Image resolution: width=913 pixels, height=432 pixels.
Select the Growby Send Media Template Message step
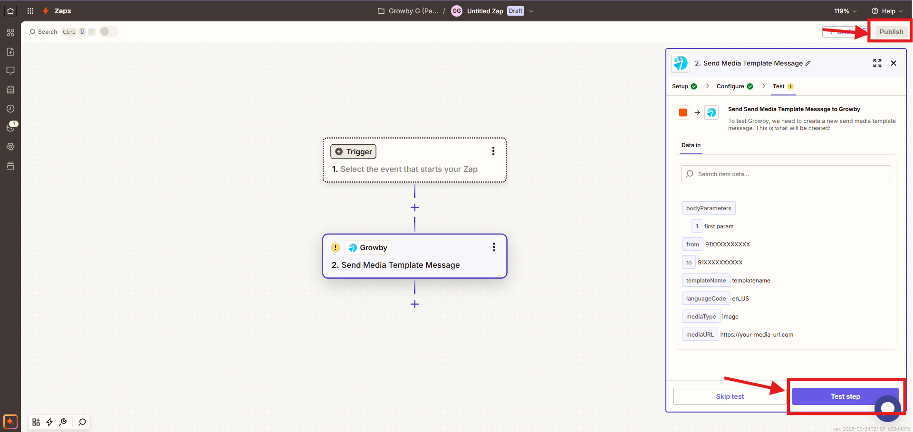point(414,256)
